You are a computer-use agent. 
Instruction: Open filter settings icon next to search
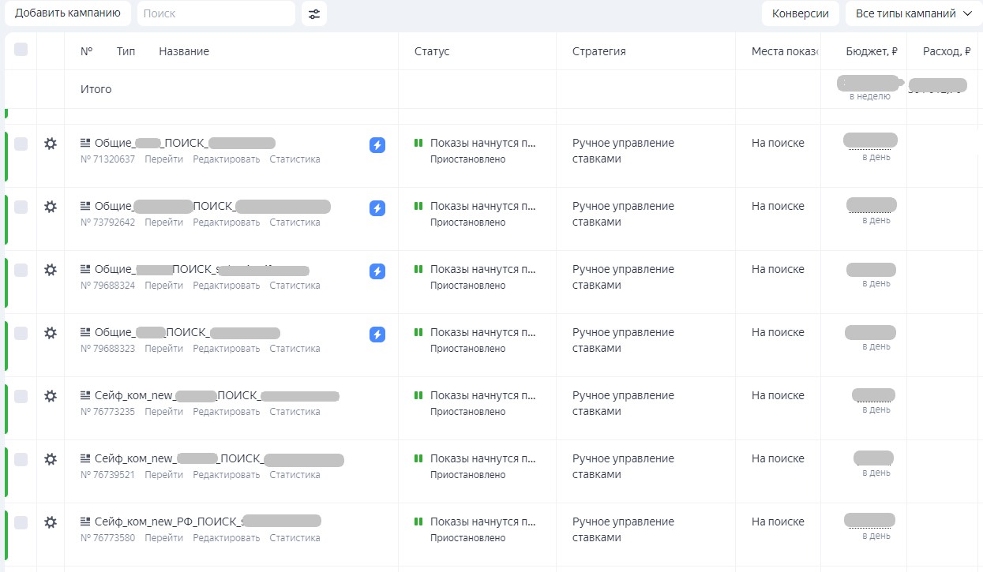point(314,13)
